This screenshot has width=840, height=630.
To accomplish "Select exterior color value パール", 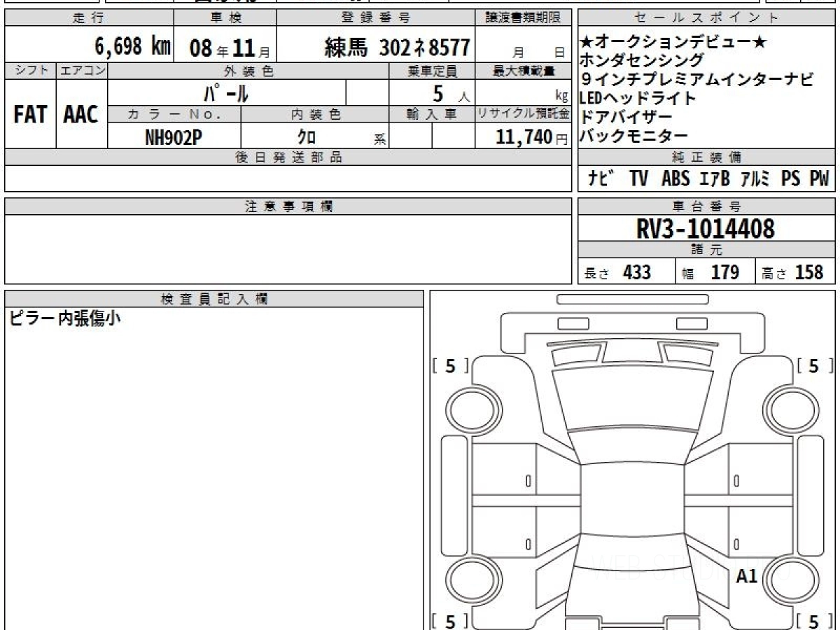I will pyautogui.click(x=226, y=92).
